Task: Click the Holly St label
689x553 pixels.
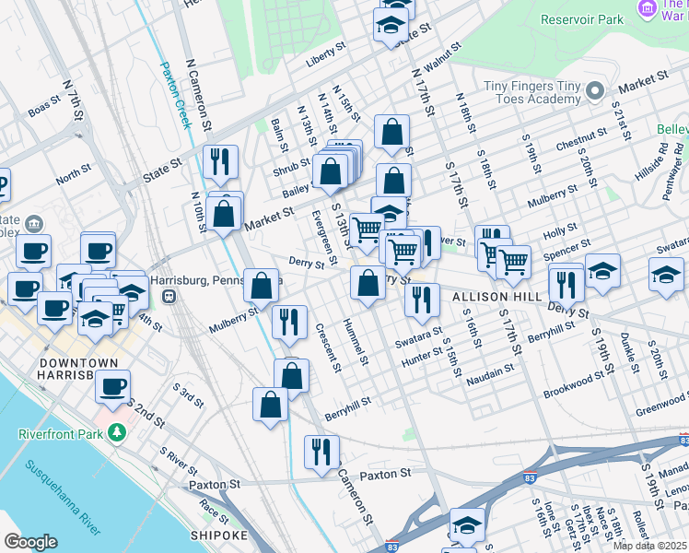Action: 560,230
